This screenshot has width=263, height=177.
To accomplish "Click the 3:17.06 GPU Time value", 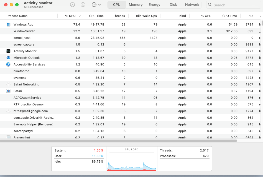I will pyautogui.click(x=232, y=31).
